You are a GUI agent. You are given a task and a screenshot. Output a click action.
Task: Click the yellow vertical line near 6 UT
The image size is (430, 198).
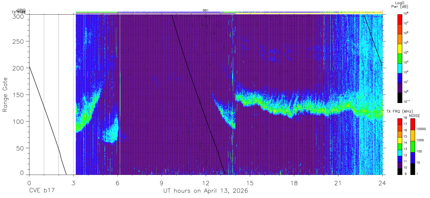pyautogui.click(x=120, y=94)
